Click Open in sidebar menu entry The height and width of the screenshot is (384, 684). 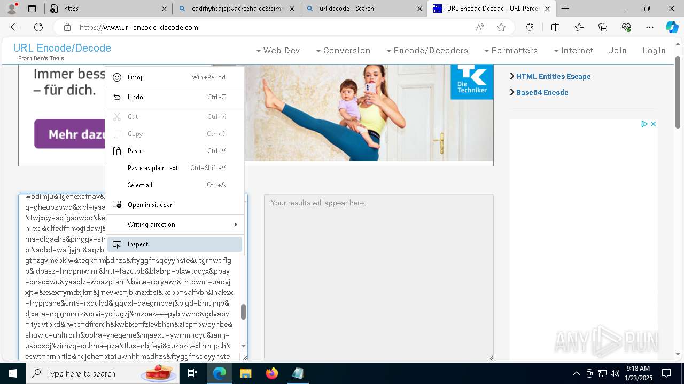coord(175,205)
